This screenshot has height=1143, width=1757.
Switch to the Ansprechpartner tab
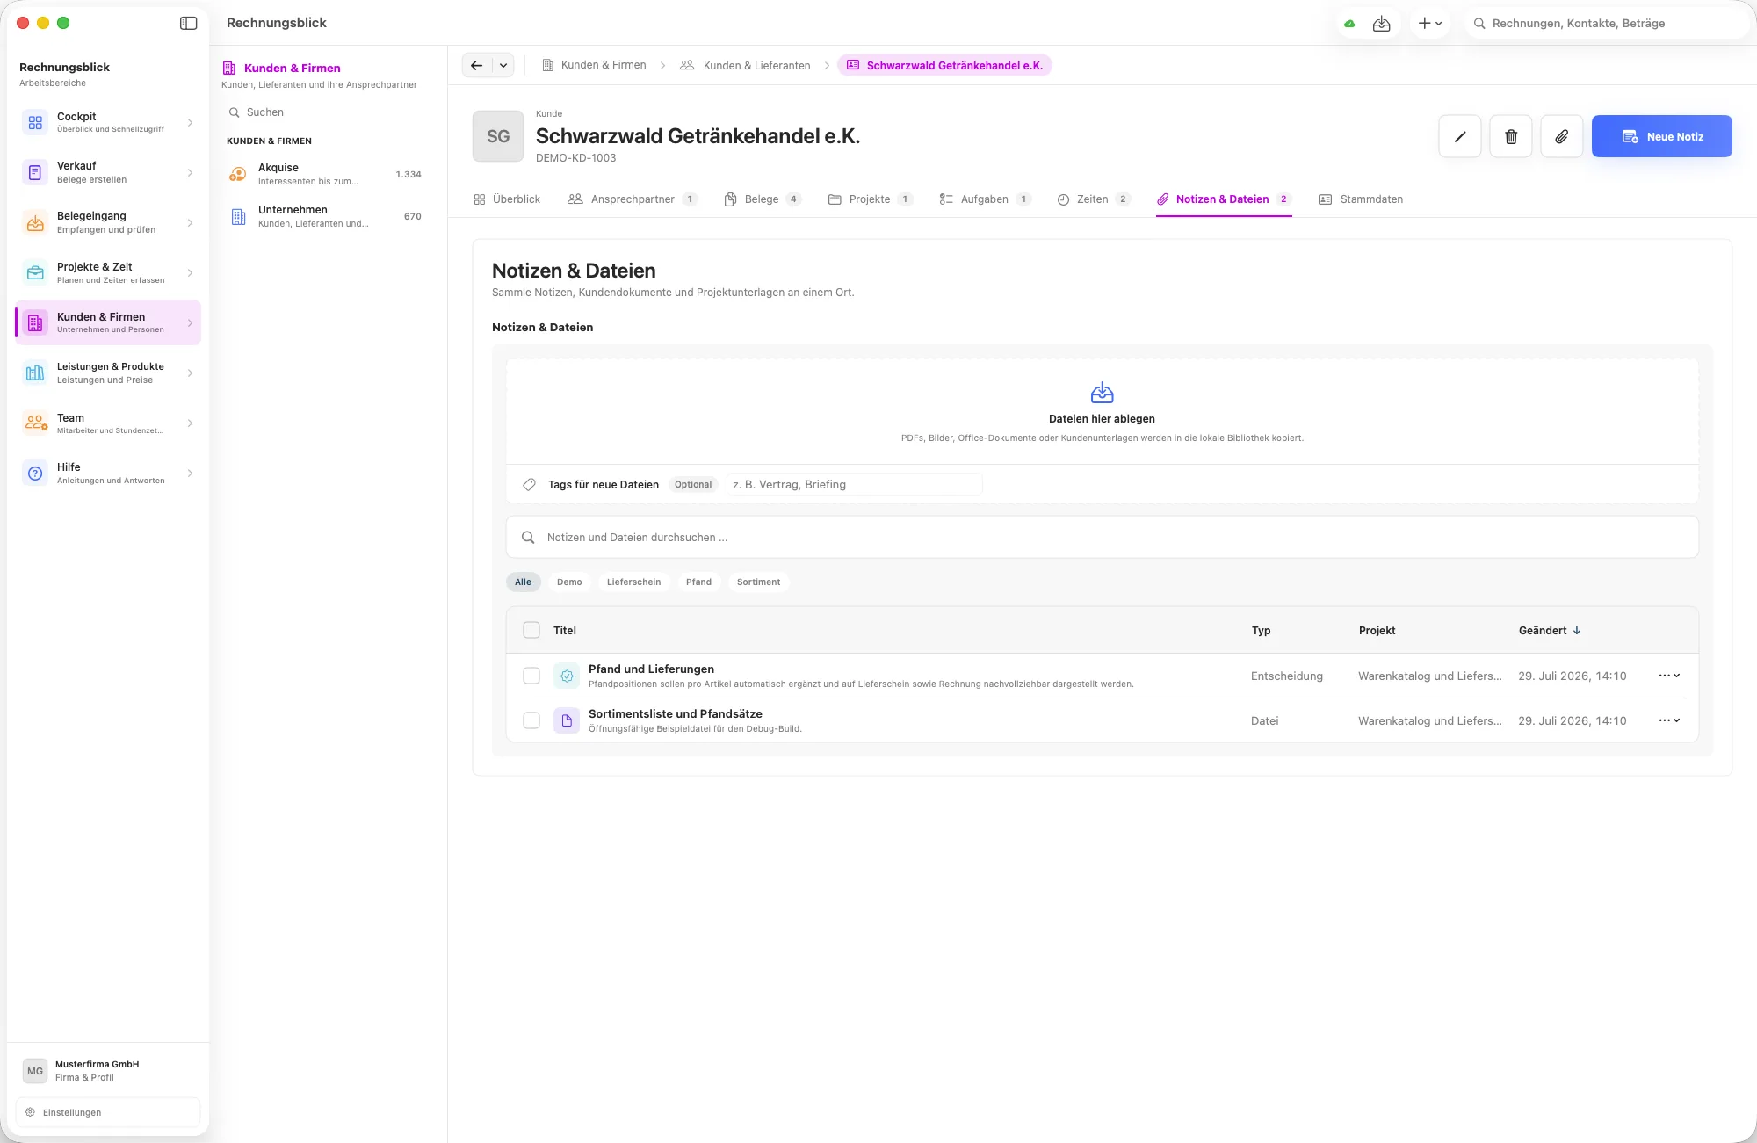click(x=633, y=199)
